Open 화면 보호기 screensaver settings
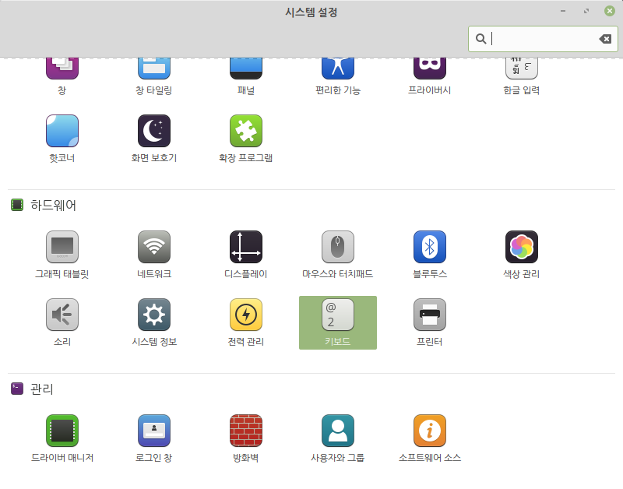The image size is (623, 489). (x=154, y=131)
